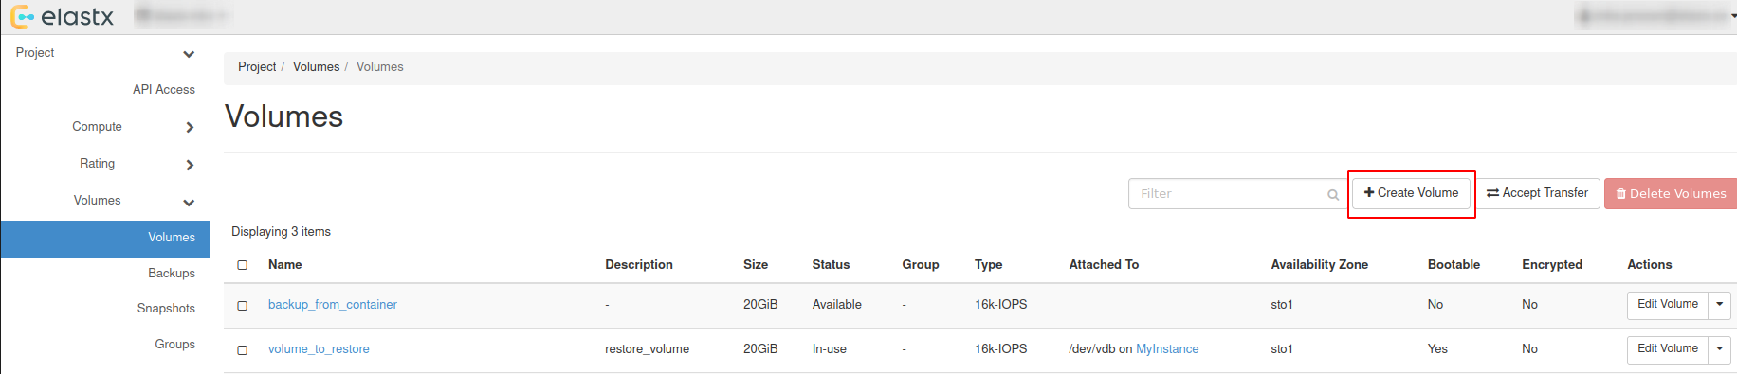Check the volume_to_restore row checkbox
The height and width of the screenshot is (374, 1737).
243,349
